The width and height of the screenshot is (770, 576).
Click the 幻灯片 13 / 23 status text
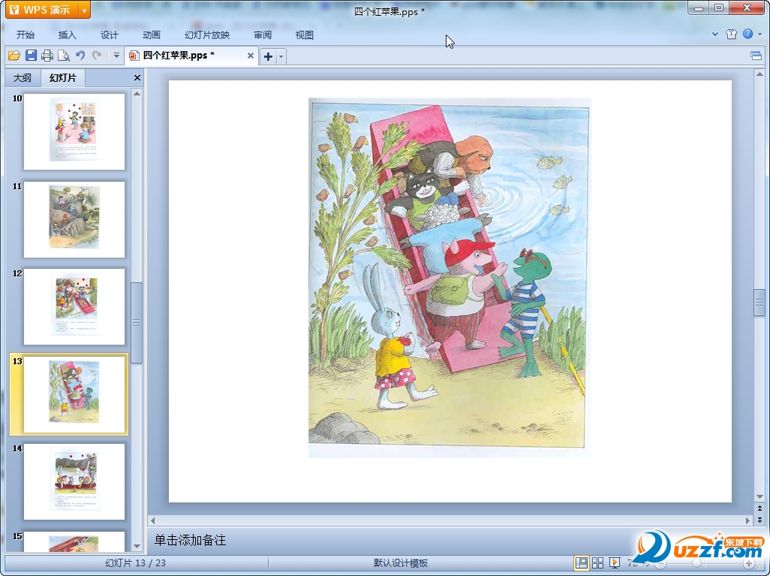click(136, 562)
